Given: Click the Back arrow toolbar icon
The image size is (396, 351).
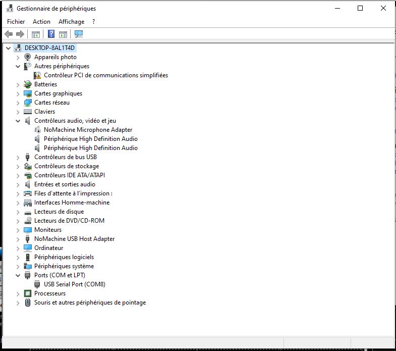Looking at the screenshot, I should click(x=9, y=34).
